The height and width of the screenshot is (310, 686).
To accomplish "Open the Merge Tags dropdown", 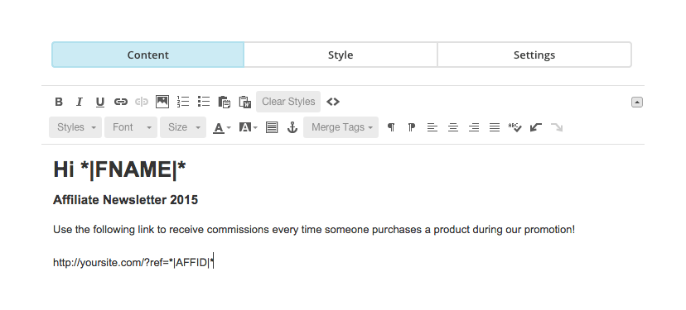I will (341, 127).
